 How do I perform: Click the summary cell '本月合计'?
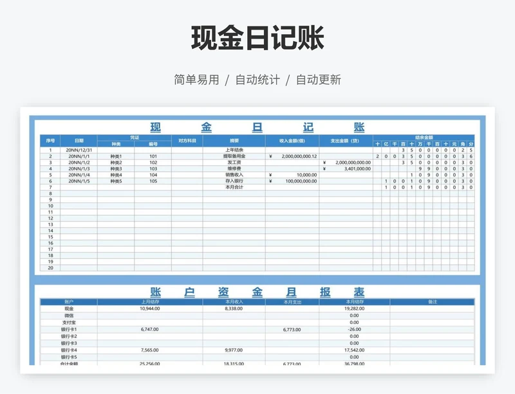(x=234, y=187)
